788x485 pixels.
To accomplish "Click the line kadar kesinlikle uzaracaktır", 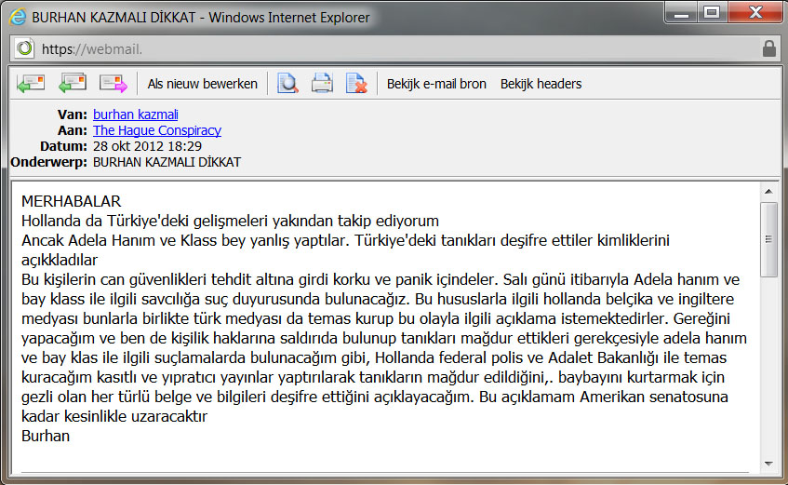I will pyautogui.click(x=114, y=416).
